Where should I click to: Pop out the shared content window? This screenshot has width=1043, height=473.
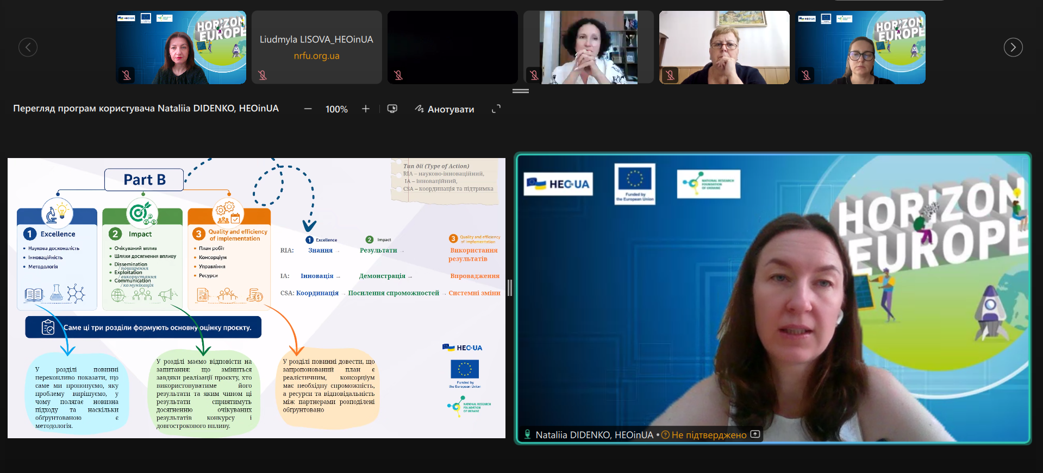click(x=392, y=109)
